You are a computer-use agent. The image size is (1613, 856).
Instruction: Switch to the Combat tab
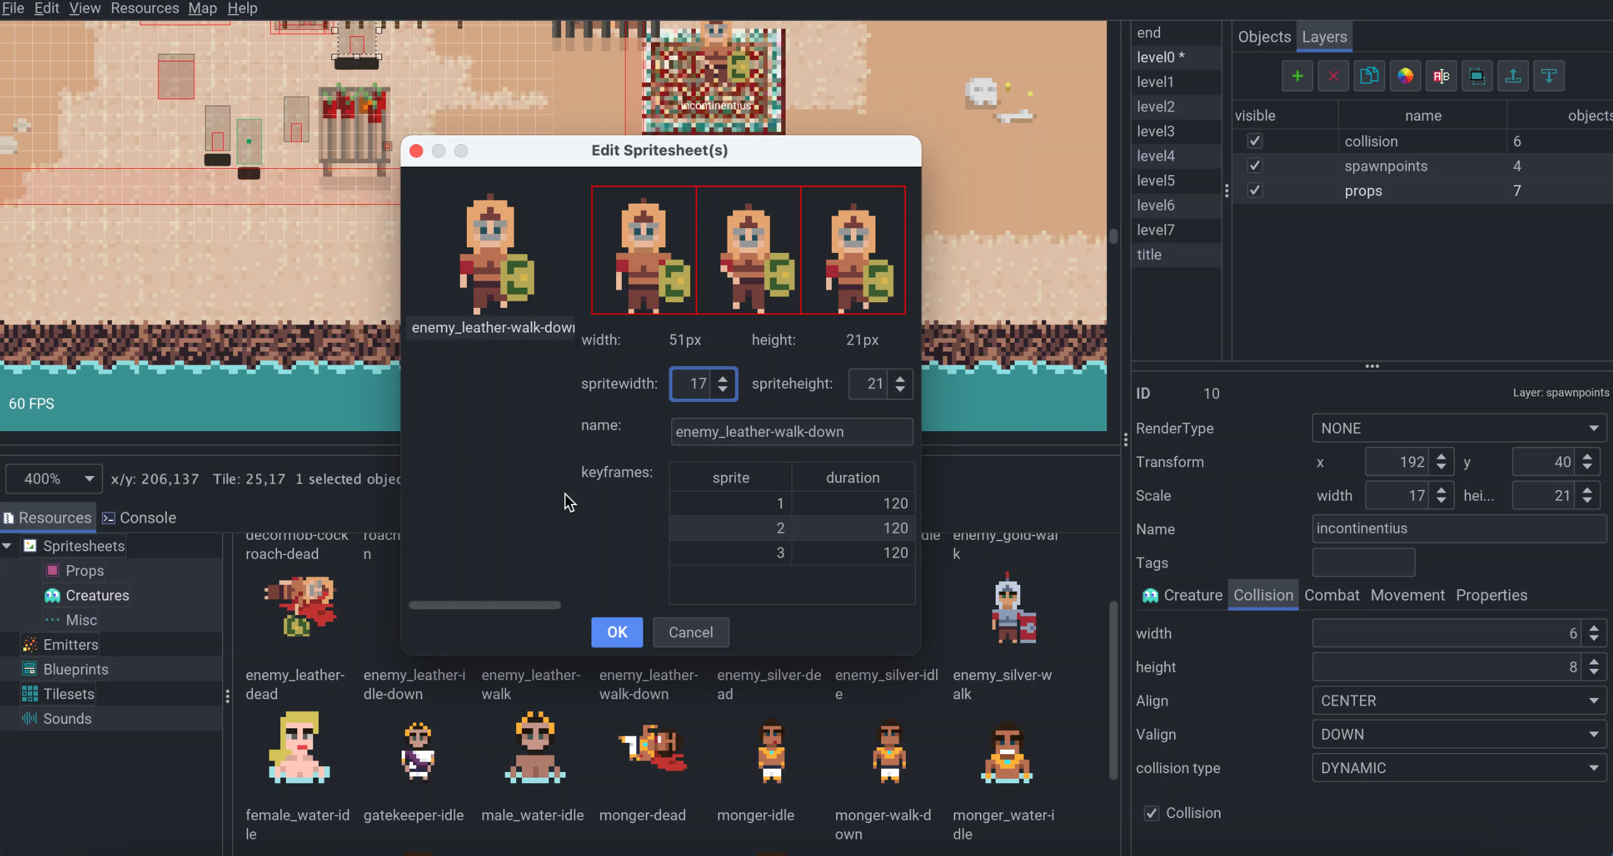[1332, 595]
